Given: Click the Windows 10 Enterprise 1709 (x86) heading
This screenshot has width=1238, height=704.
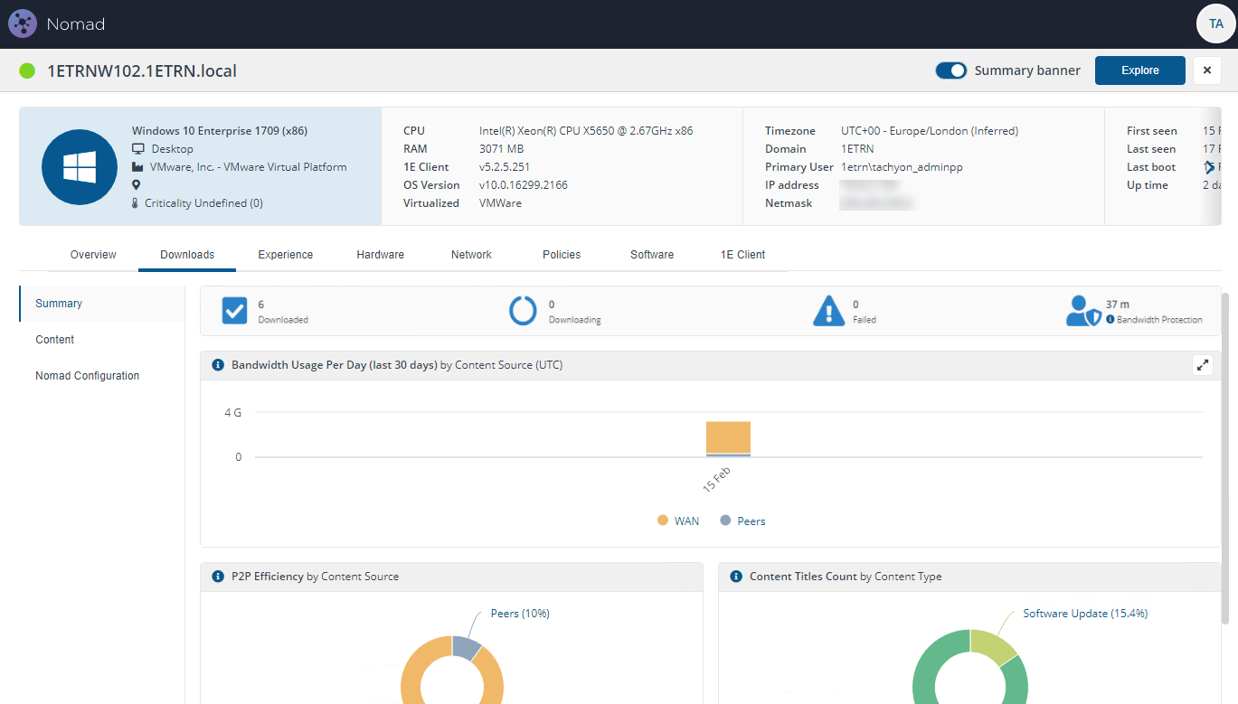Looking at the screenshot, I should (220, 131).
